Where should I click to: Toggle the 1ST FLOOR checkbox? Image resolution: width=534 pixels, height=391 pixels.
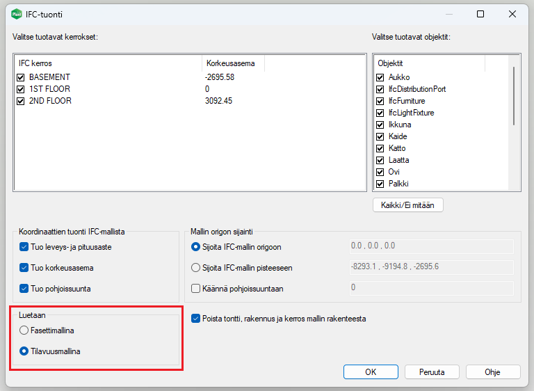tap(21, 89)
